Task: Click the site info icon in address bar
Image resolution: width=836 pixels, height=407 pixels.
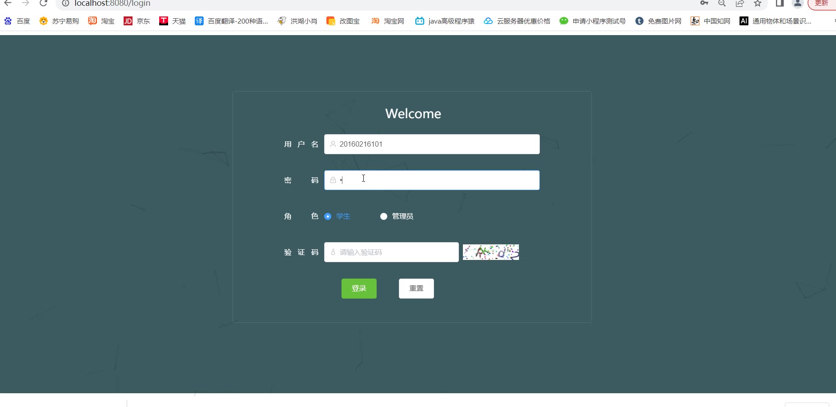Action: pos(65,3)
